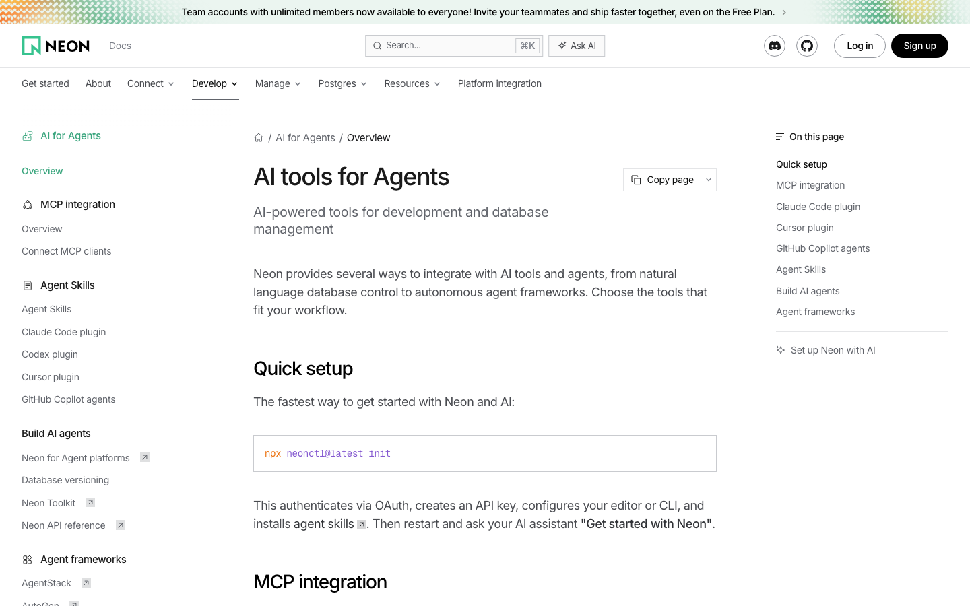970x606 pixels.
Task: Open AI for Agents breadcrumb link
Action: click(305, 138)
